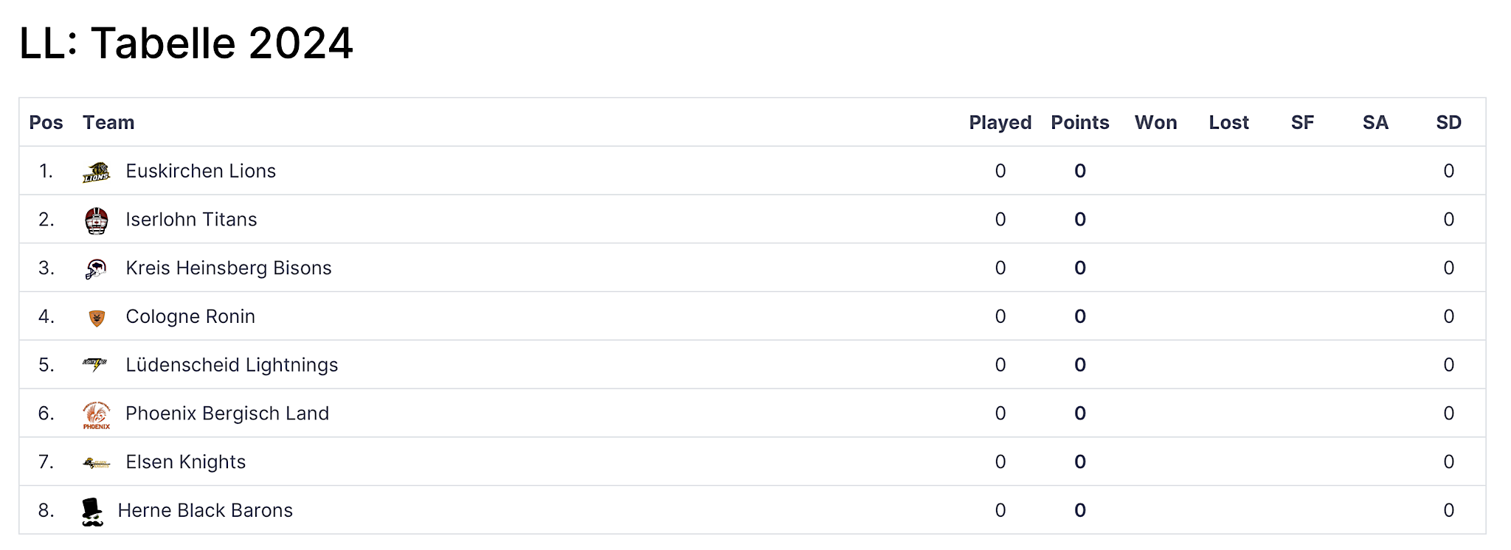Click the Elsen Knights logo
Image resolution: width=1511 pixels, height=550 pixels.
(x=97, y=463)
